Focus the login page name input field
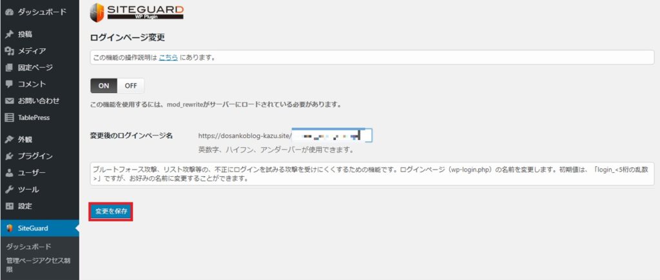The height and width of the screenshot is (280, 660). (x=332, y=136)
